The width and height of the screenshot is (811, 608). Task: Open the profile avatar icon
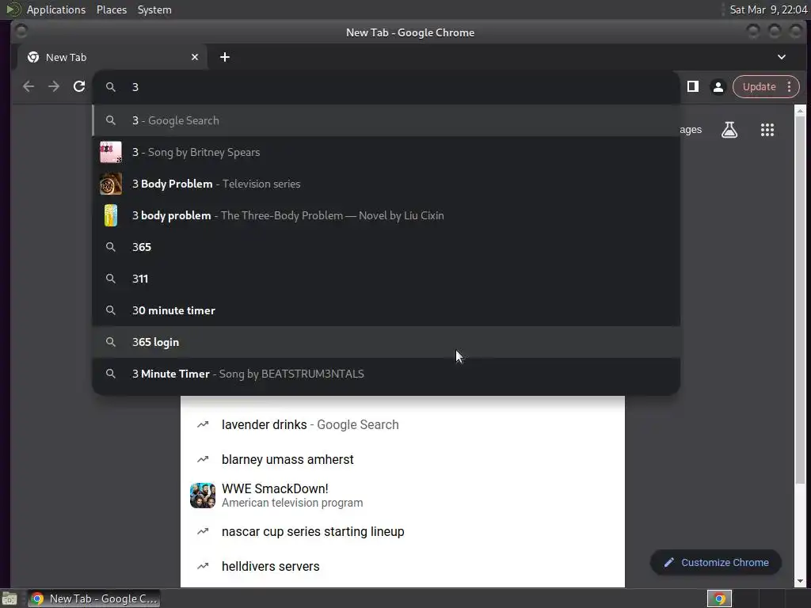(718, 87)
